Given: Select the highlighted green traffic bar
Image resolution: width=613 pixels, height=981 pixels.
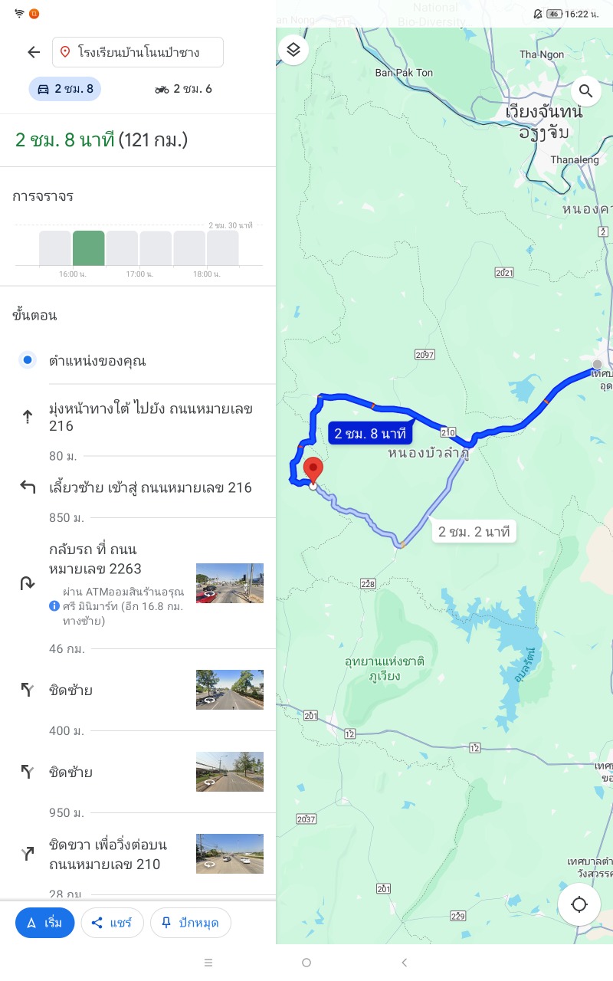Looking at the screenshot, I should tap(89, 248).
